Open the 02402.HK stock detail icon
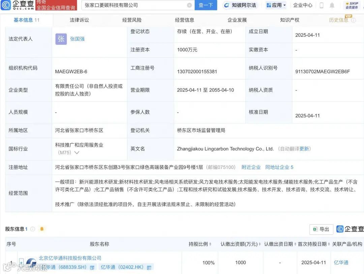Viewport: 364px width, 274px height. click(x=149, y=268)
